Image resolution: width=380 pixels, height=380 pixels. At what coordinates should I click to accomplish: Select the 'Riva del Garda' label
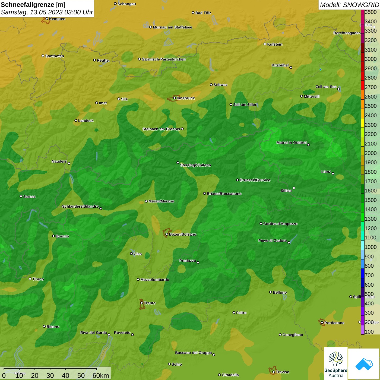click(94, 332)
